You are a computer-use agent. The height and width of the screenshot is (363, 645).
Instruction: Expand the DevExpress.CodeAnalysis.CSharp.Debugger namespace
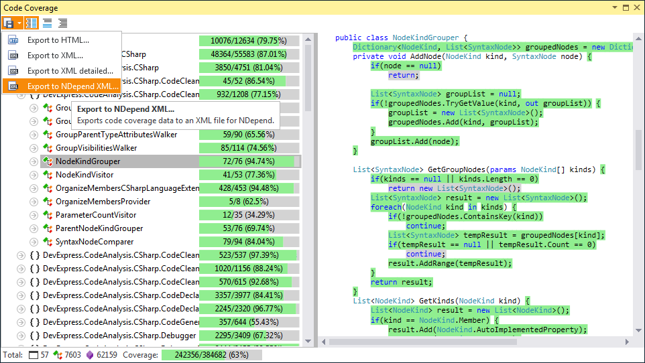(x=20, y=336)
